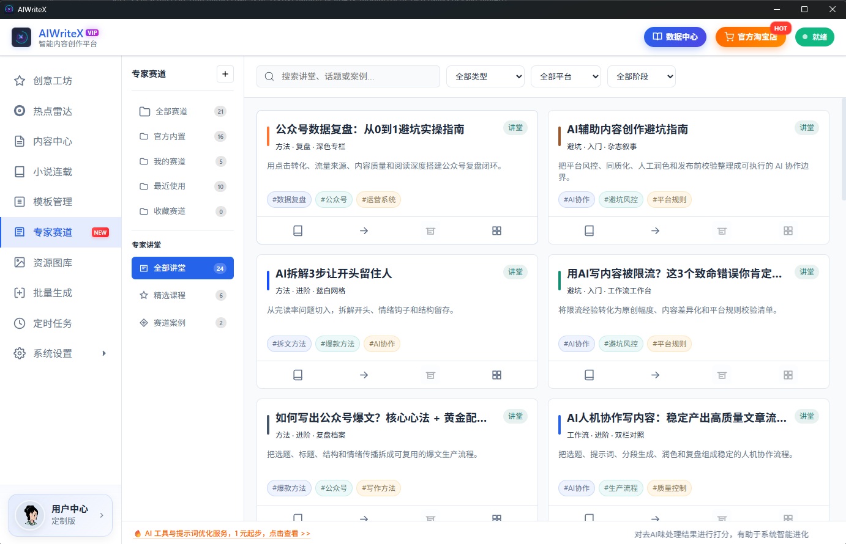Click arrow icon on 公众号数据复盘 card
This screenshot has width=846, height=544.
coord(364,230)
